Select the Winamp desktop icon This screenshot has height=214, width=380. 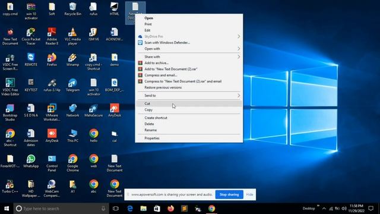[72, 59]
